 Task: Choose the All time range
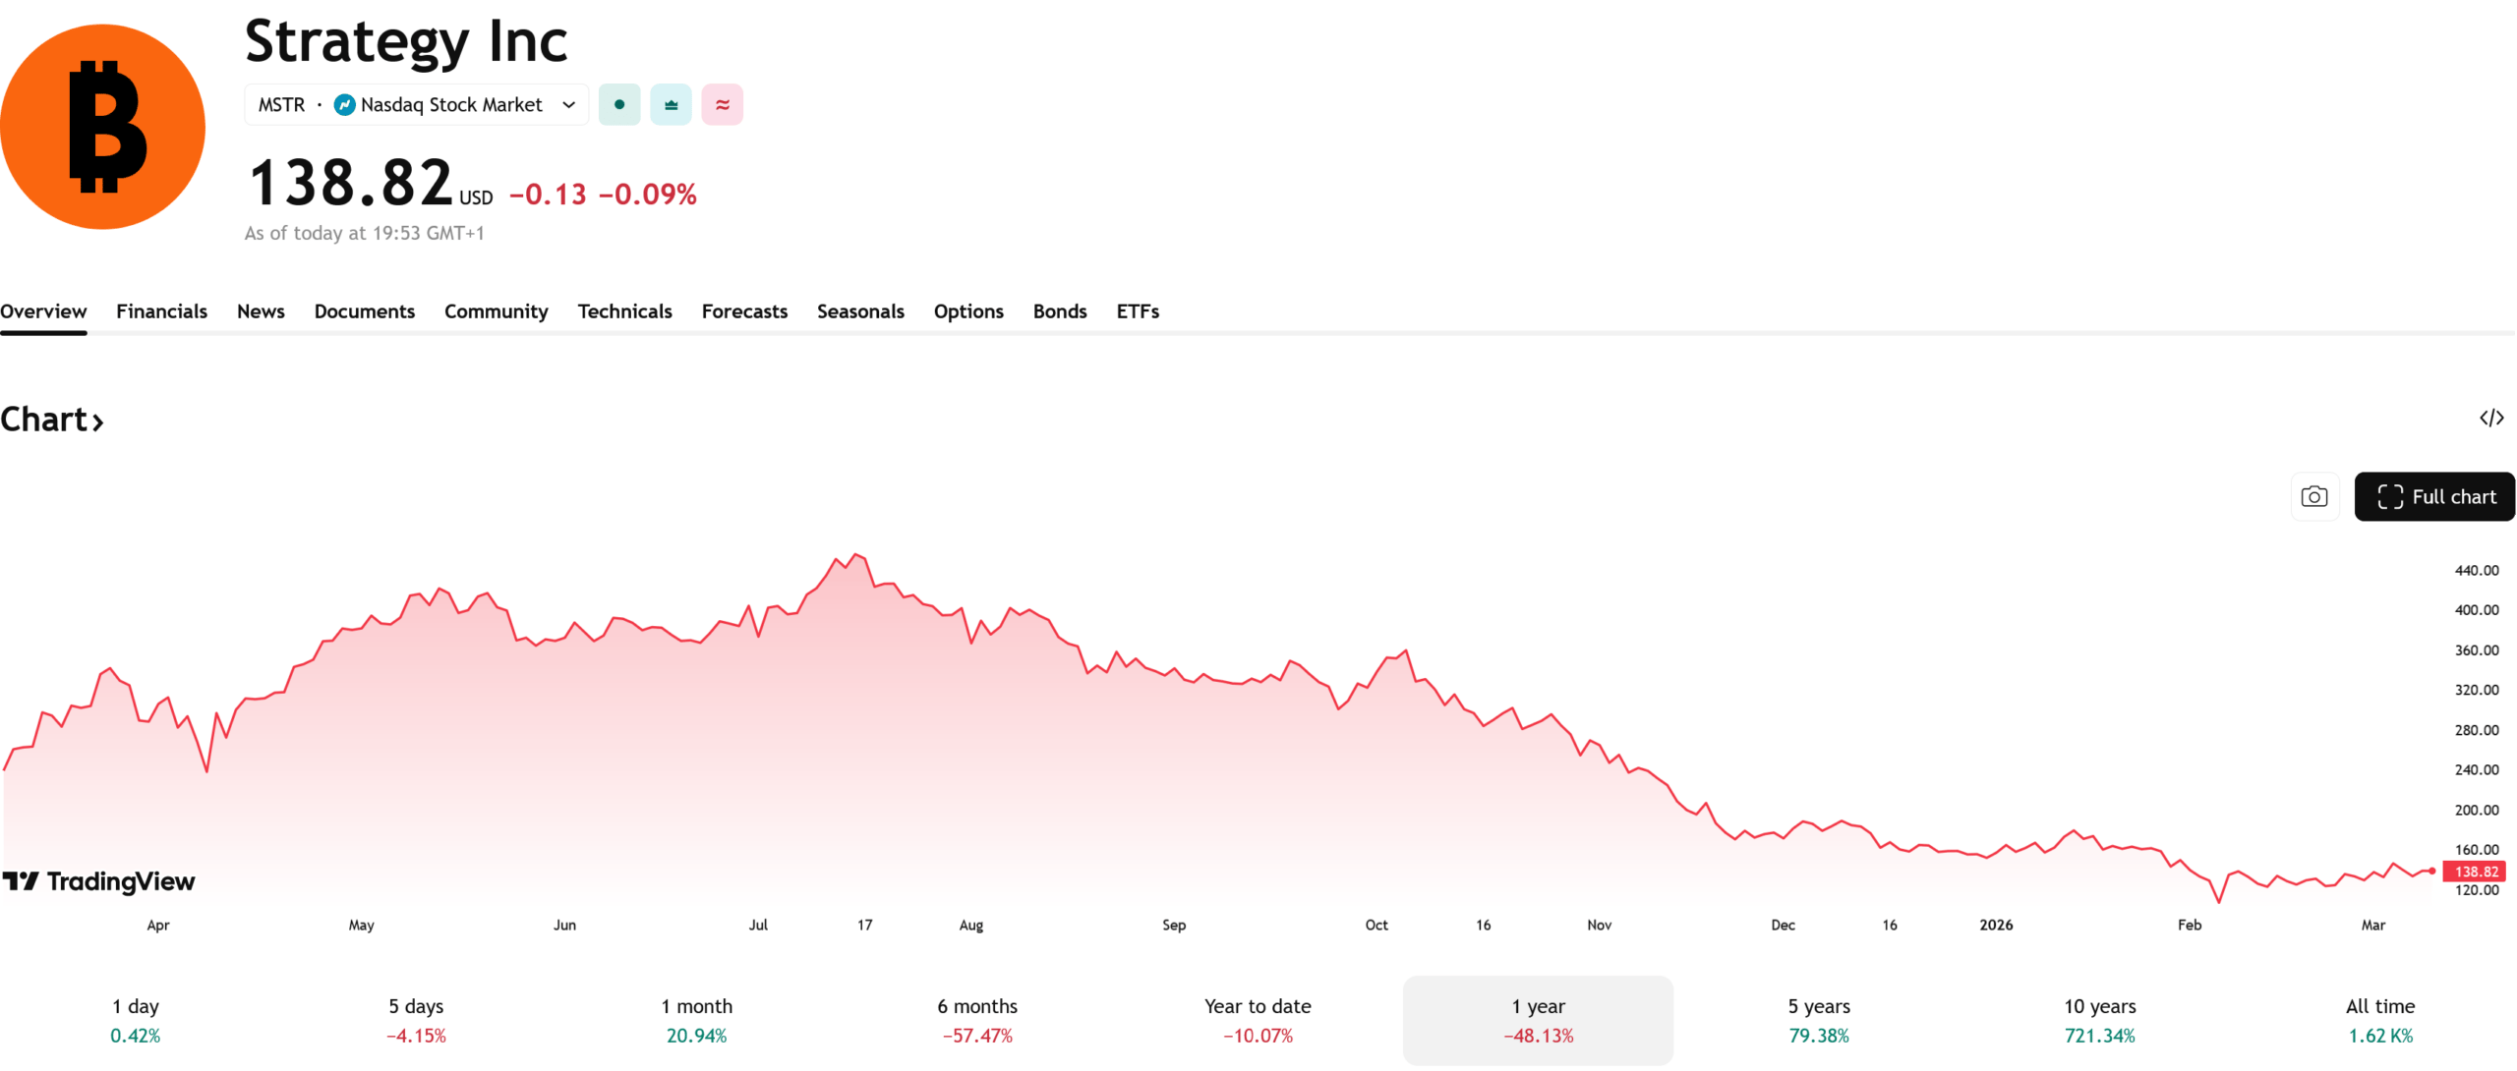2379,1020
